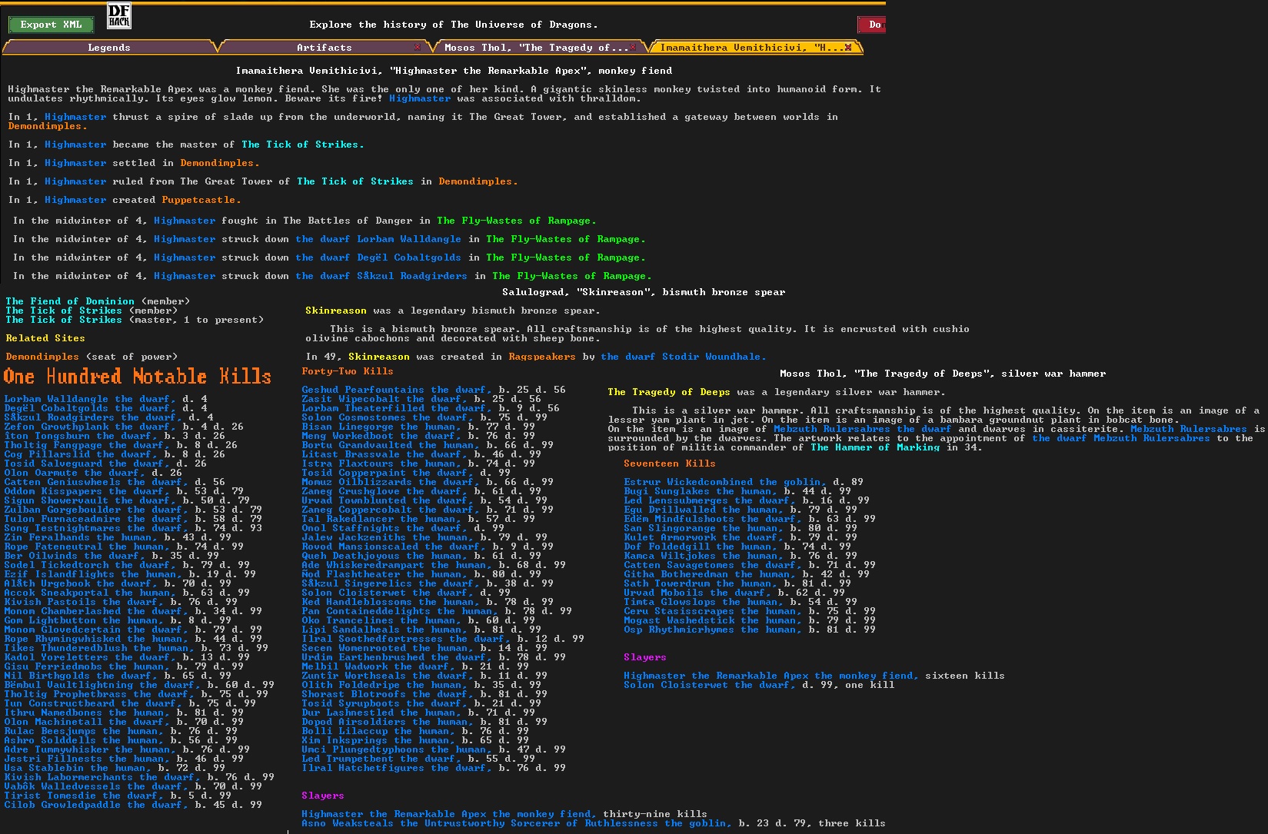Open The Fly-Wastes of Rampage in 'Battles of Danger' line
1268x834 pixels.
point(515,221)
